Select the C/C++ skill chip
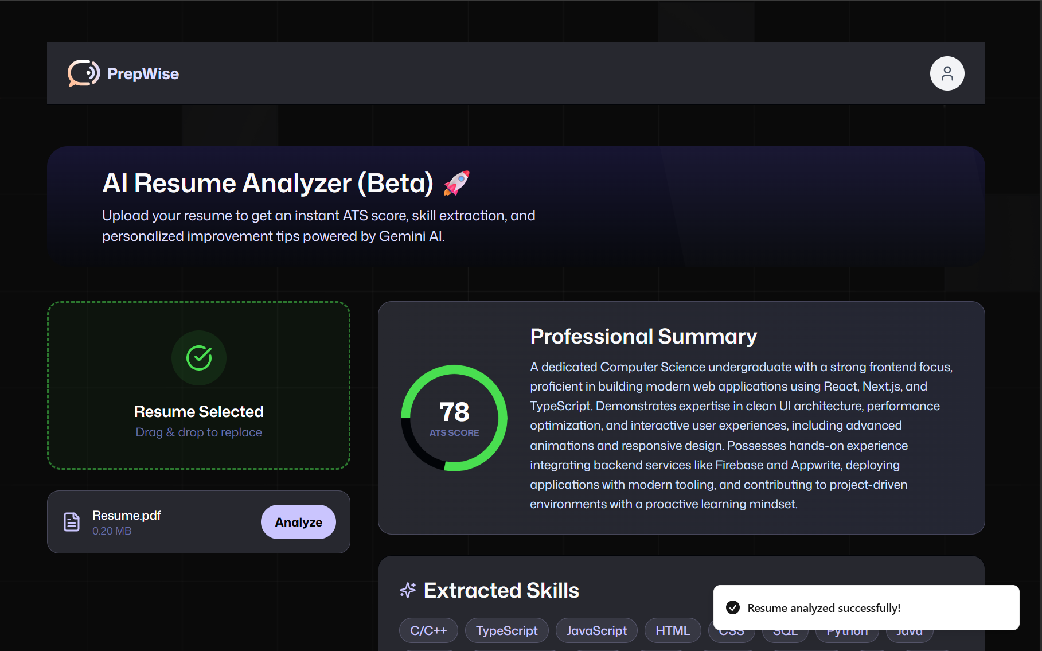Image resolution: width=1042 pixels, height=651 pixels. (x=428, y=630)
